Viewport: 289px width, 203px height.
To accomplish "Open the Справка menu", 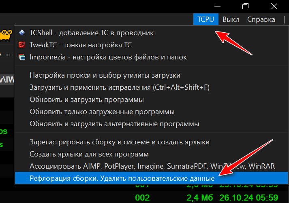I will point(261,19).
